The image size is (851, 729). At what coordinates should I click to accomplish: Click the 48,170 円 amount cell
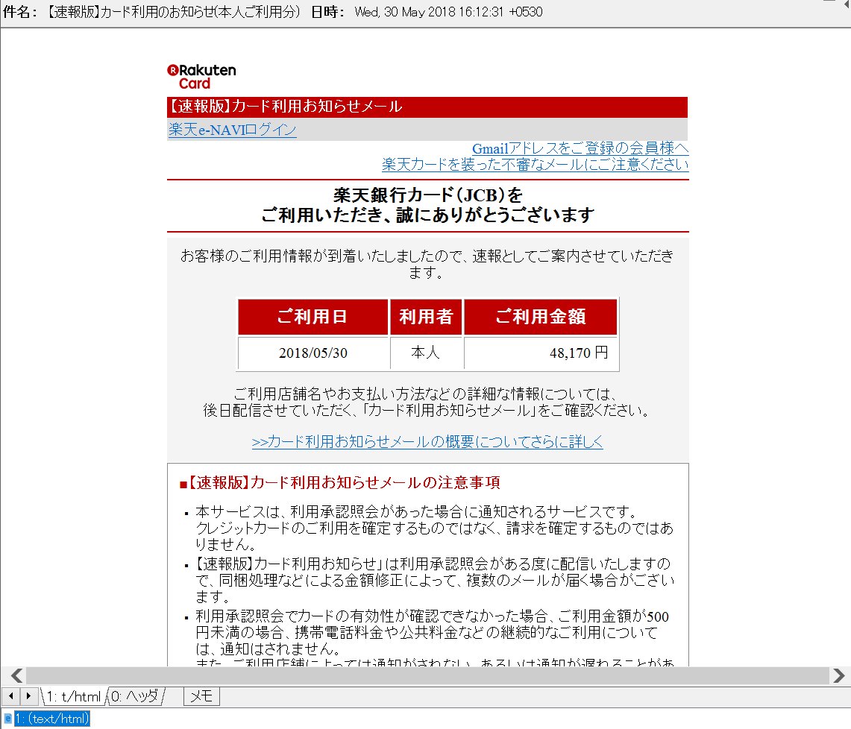(541, 353)
